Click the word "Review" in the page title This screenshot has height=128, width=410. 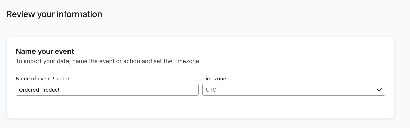(x=21, y=14)
